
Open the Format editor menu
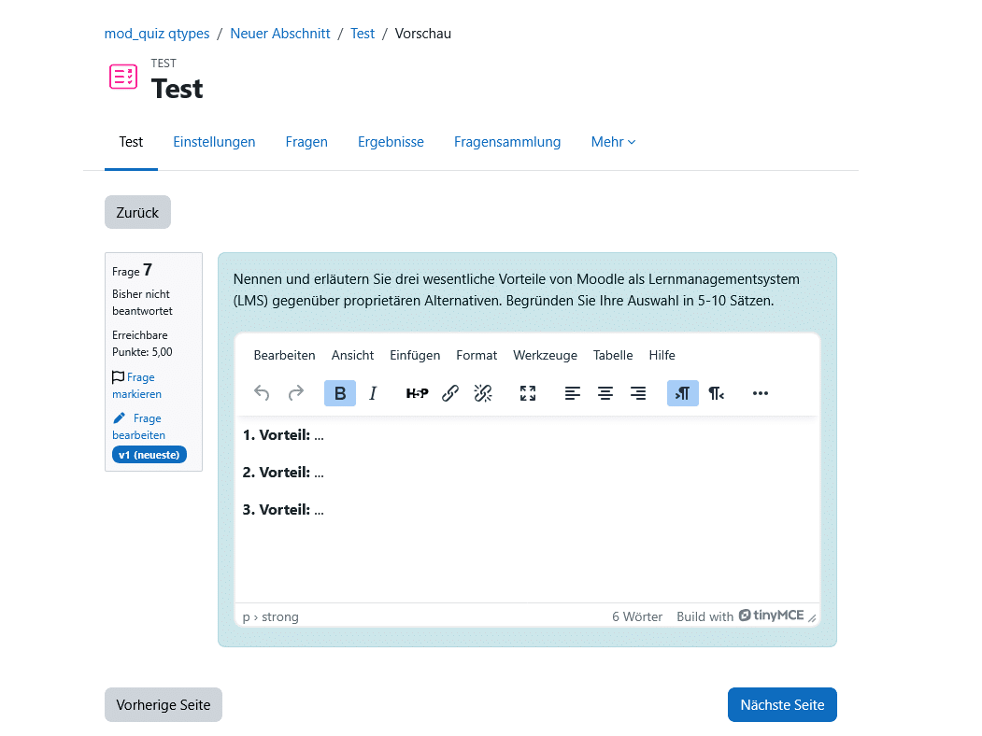(x=477, y=356)
